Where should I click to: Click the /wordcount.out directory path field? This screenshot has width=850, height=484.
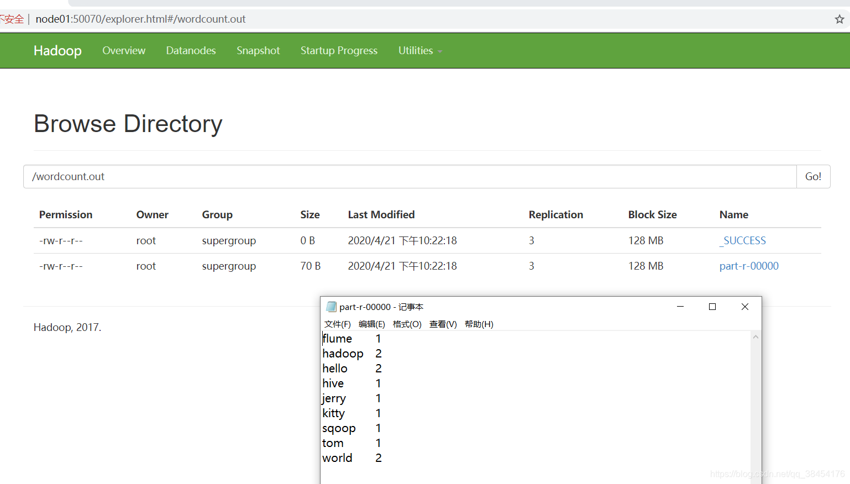[x=410, y=177]
